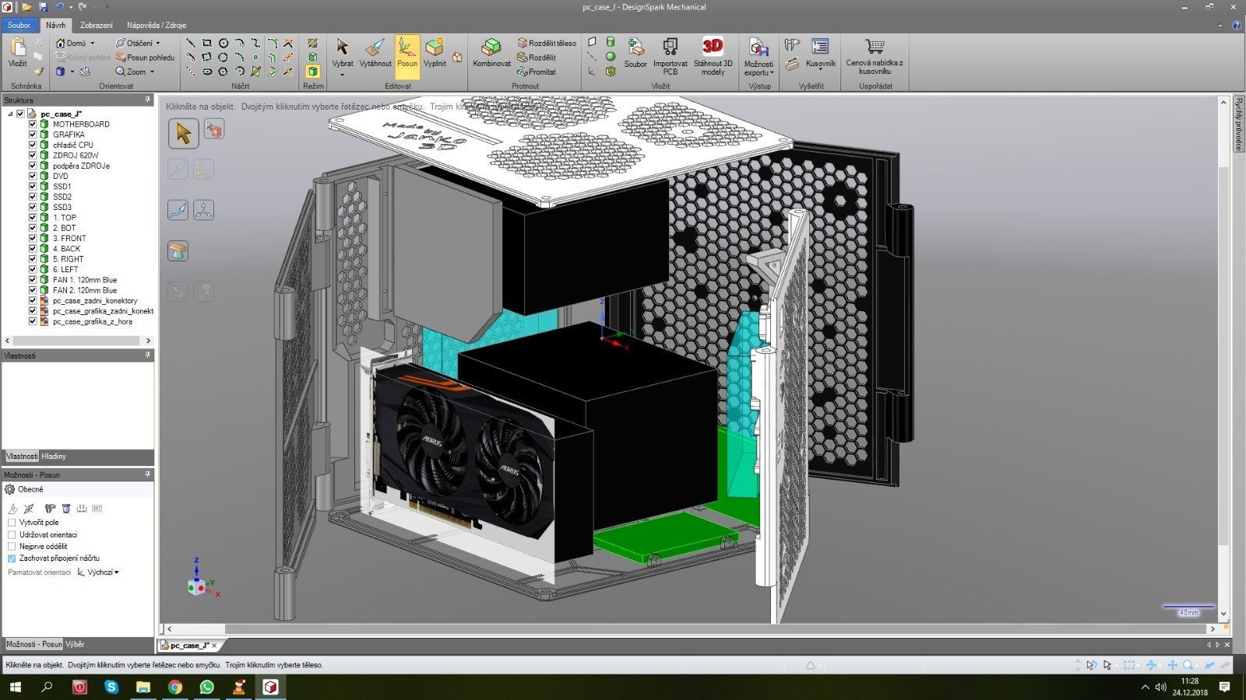
Task: Click the Rozdělit těleso button
Action: click(x=547, y=44)
